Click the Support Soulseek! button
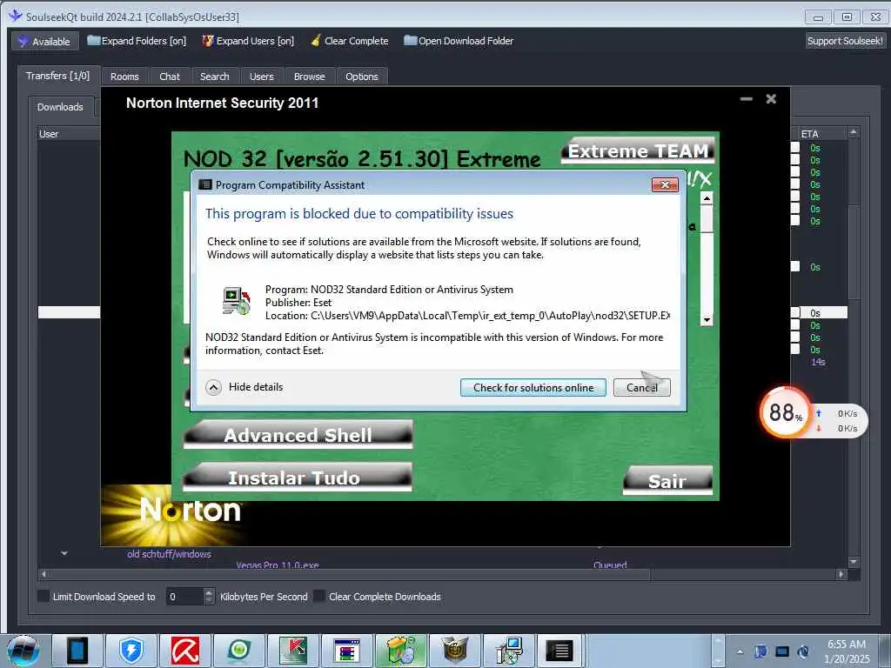The height and width of the screenshot is (668, 891). coord(845,41)
